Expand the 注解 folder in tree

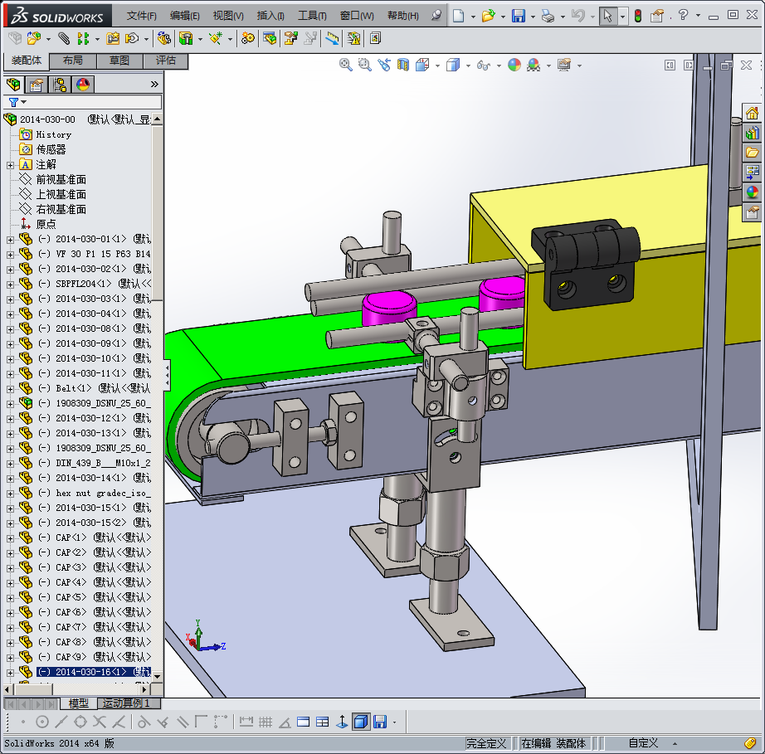(10, 164)
